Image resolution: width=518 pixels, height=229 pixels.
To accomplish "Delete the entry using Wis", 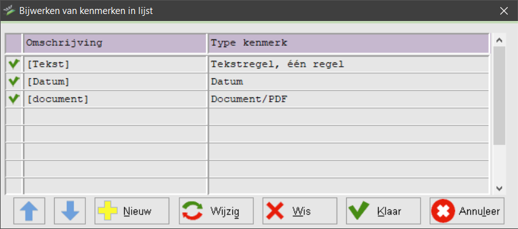I will pos(300,211).
